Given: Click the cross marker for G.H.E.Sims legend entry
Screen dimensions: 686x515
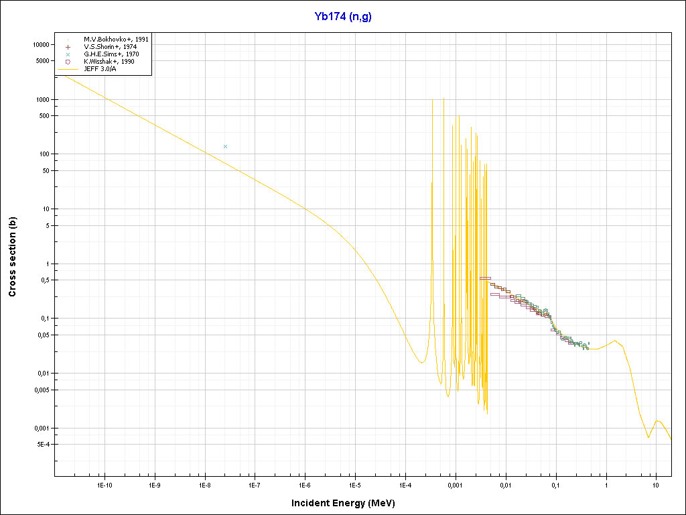Looking at the screenshot, I should tap(68, 54).
